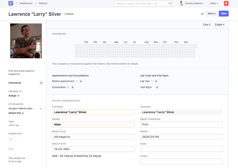Collapse the Dashboard section
Image resolution: width=238 pixels, height=168 pixels.
pos(69,34)
